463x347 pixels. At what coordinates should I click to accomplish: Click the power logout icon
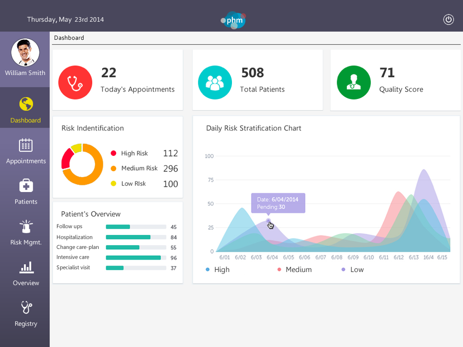pyautogui.click(x=448, y=19)
